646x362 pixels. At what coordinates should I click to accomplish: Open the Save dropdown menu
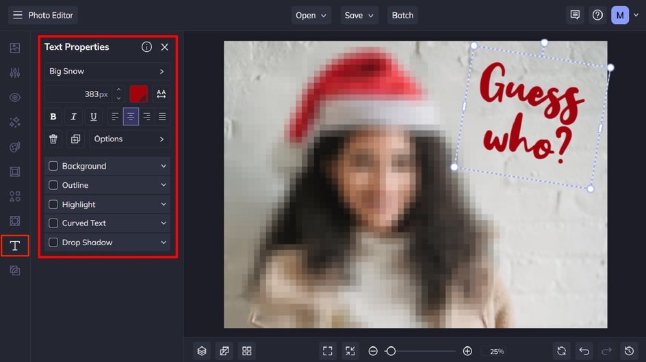pyautogui.click(x=359, y=15)
